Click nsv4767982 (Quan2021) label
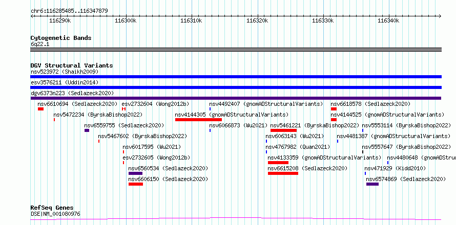The image size is (456, 225). click(x=298, y=147)
